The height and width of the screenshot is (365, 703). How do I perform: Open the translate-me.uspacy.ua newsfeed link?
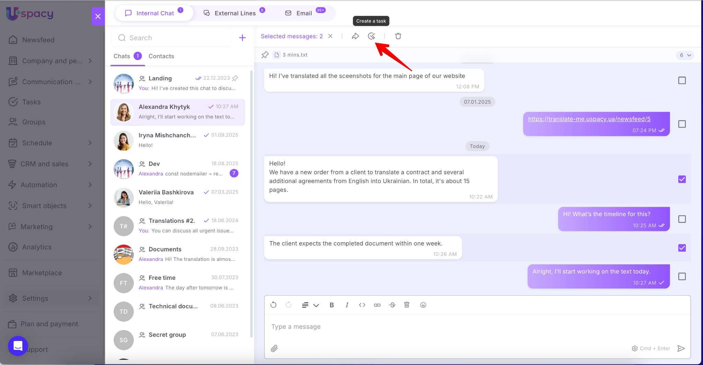click(589, 119)
